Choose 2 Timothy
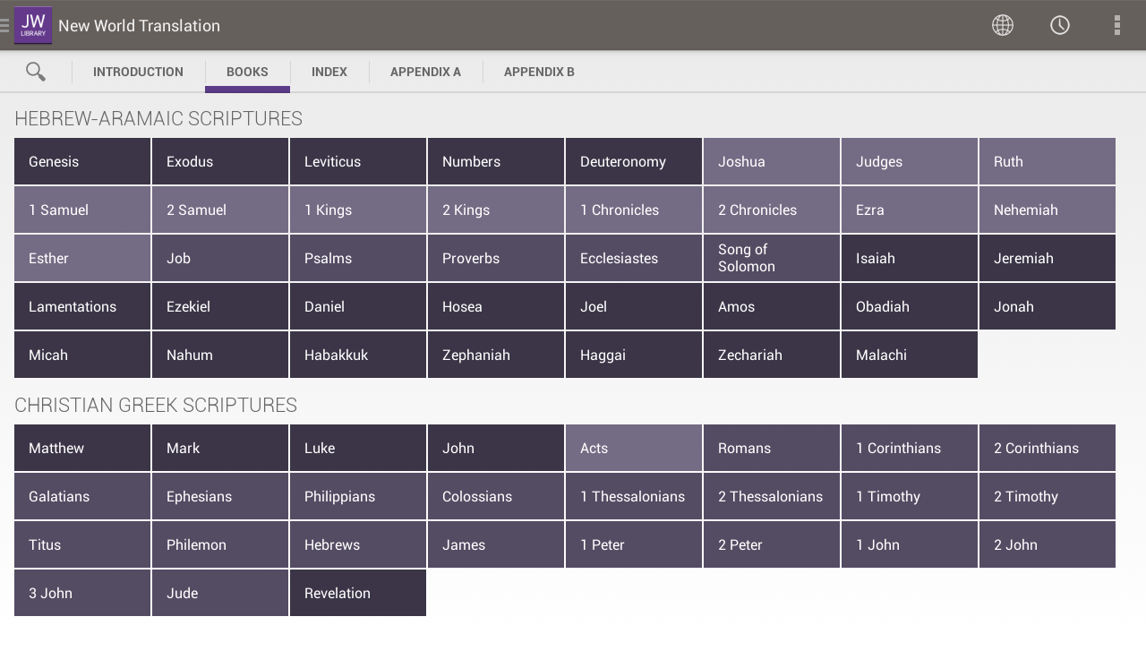The width and height of the screenshot is (1146, 651). point(1048,496)
